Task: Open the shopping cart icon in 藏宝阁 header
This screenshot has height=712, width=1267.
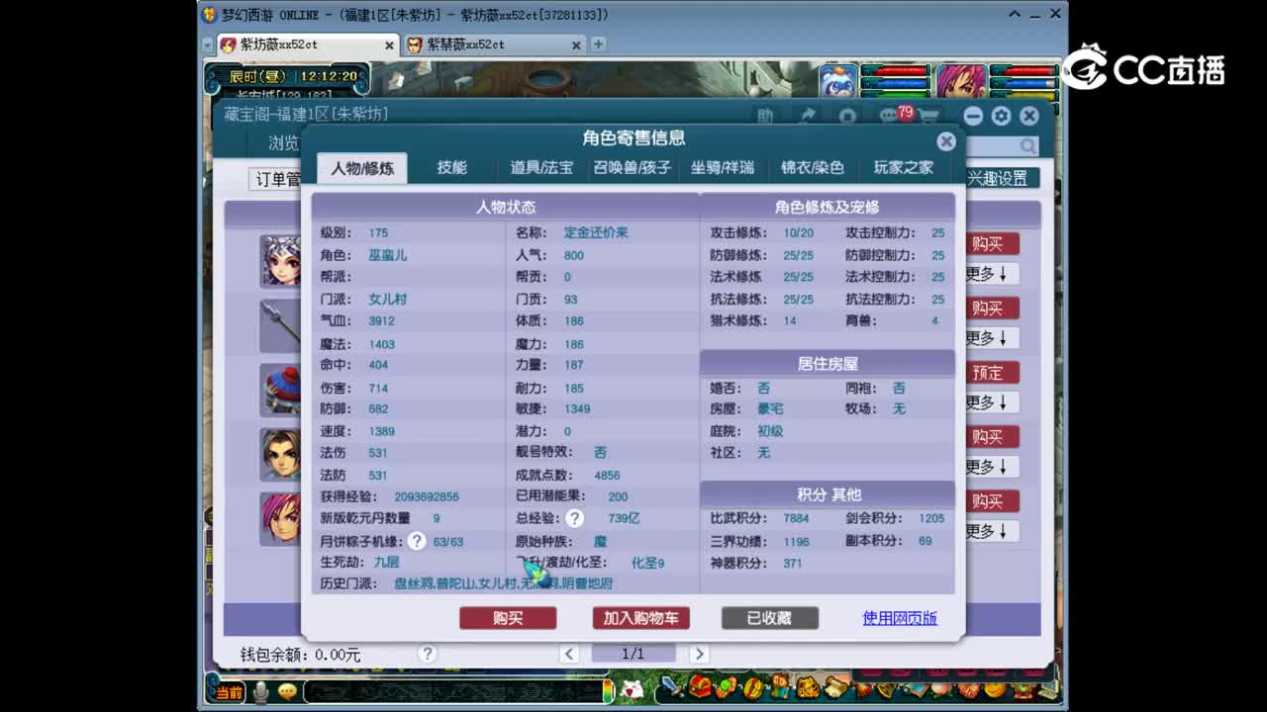Action: (x=927, y=117)
